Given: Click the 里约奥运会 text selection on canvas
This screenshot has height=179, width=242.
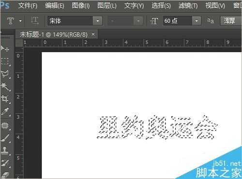Looking at the screenshot, I should coord(157,127).
